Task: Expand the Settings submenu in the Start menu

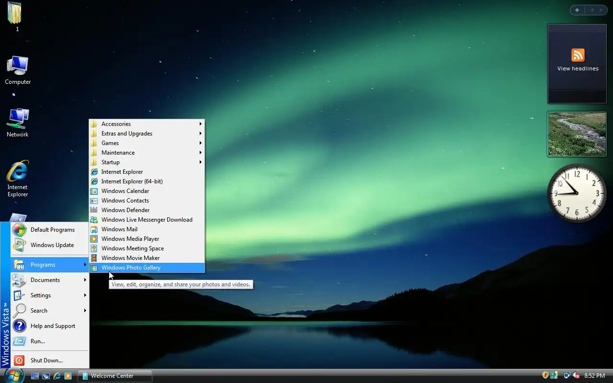Action: click(49, 295)
